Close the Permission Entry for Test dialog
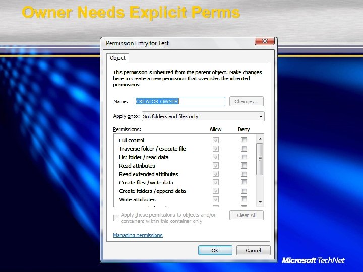The width and height of the screenshot is (363, 272). click(265, 41)
